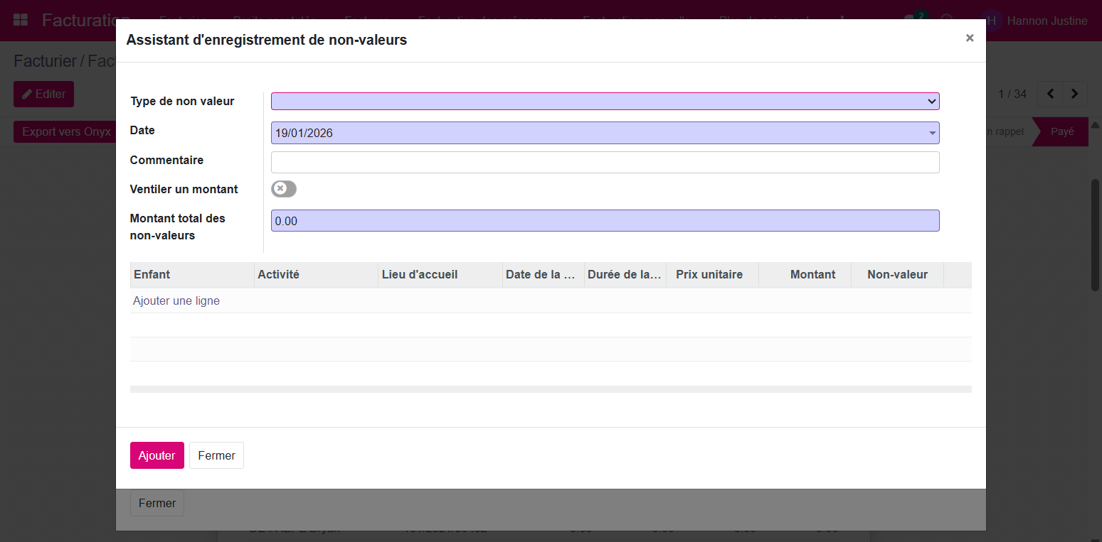Click the Ajouter une ligne link
Screen dimensions: 1102x542
tap(176, 301)
